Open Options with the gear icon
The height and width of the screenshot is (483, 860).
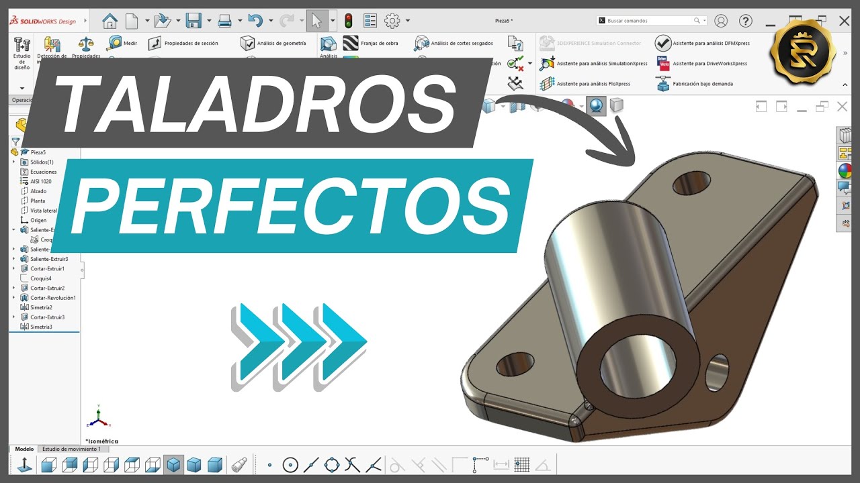pyautogui.click(x=392, y=21)
